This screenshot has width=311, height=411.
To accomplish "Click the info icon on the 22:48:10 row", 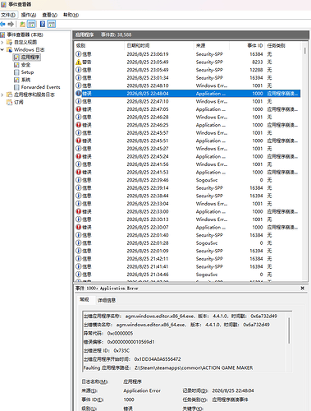I will tap(79, 85).
